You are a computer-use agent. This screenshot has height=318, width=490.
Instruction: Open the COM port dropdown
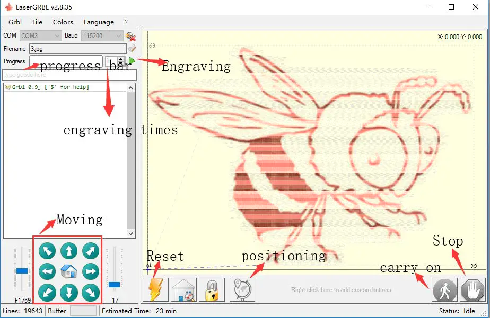pyautogui.click(x=40, y=36)
